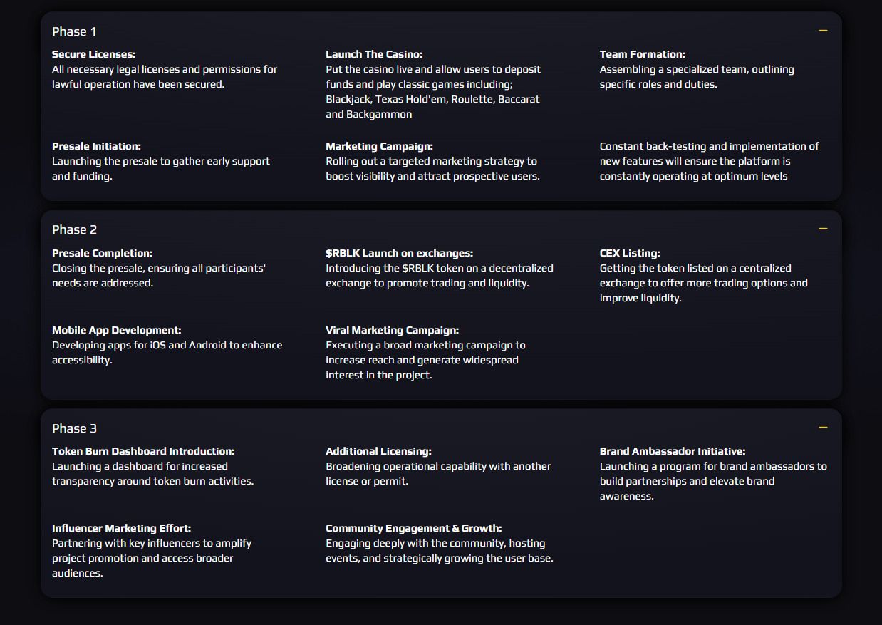The width and height of the screenshot is (882, 625).
Task: Click the Phase 3 header title
Action: (x=74, y=428)
